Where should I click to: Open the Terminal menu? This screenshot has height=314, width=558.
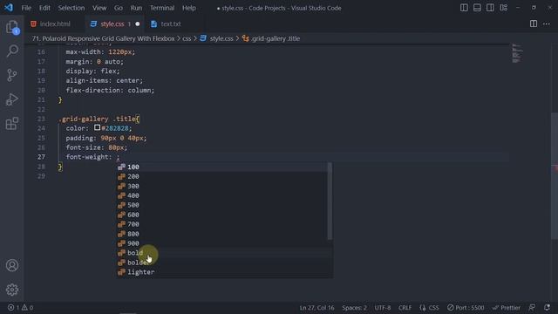[x=162, y=8]
